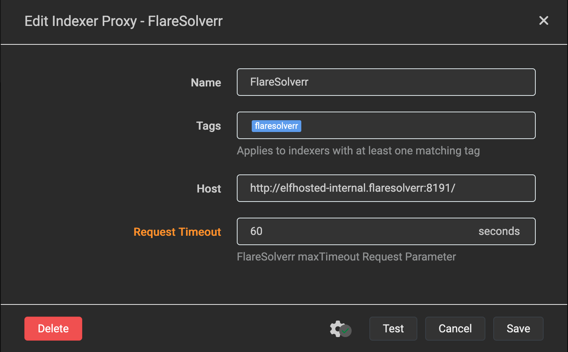Click the Host URL field
The height and width of the screenshot is (352, 568).
click(385, 188)
